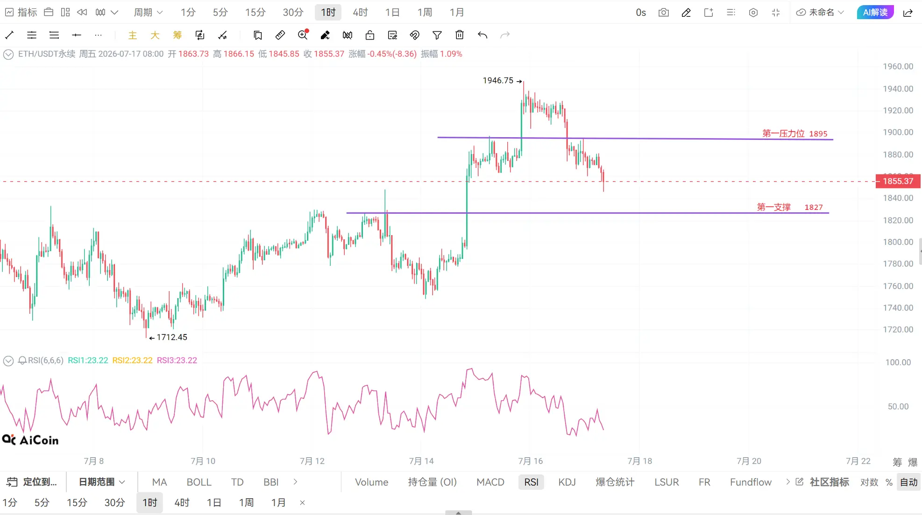The height and width of the screenshot is (515, 922).
Task: Open the 未命名 layout dropdown
Action: (821, 13)
